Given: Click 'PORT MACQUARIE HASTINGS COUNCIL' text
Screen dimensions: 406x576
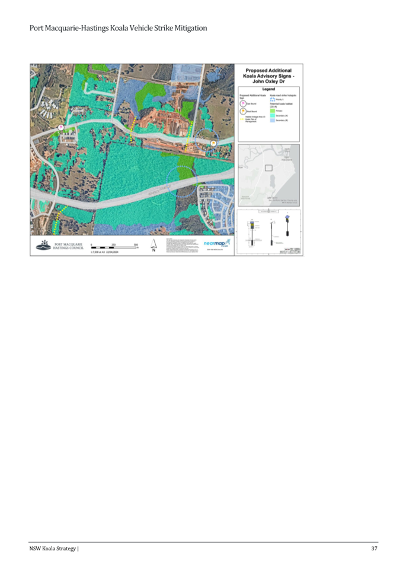Looking at the screenshot, I should point(68,246).
